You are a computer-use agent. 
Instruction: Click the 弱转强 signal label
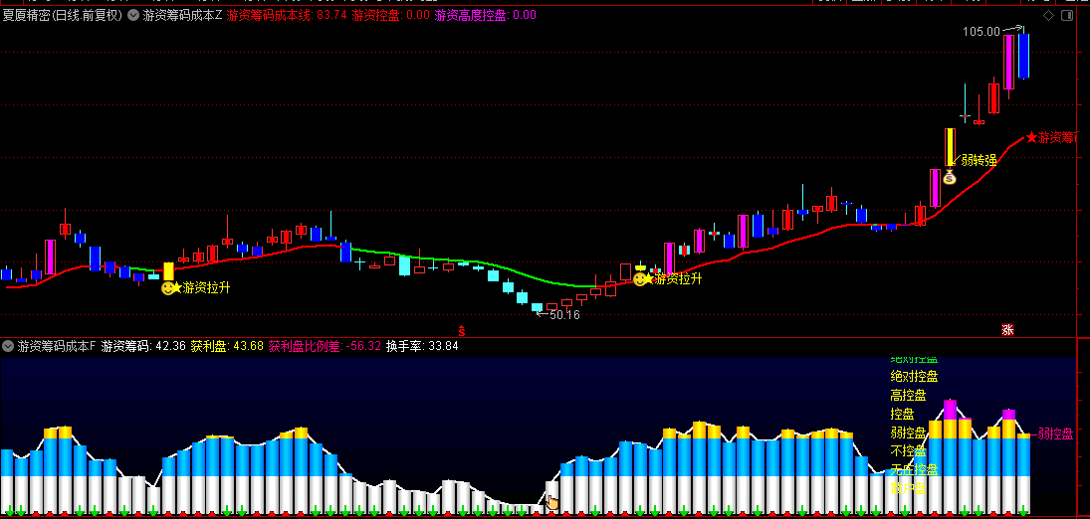point(979,160)
